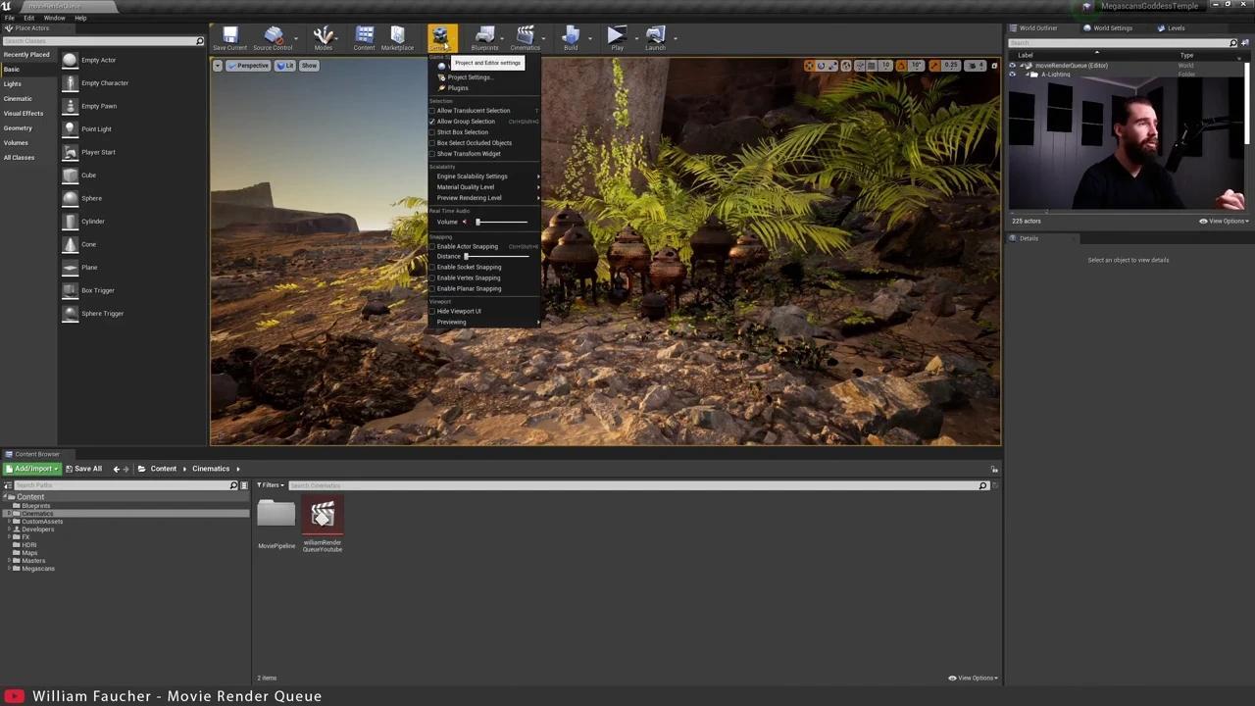Expand the View Options dropdown
The image size is (1255, 706).
[x=975, y=678]
